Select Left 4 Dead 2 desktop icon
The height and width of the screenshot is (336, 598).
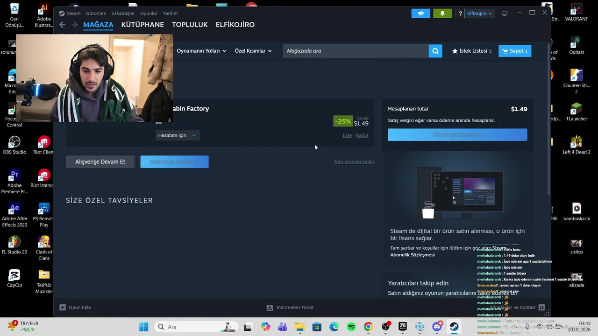(577, 145)
